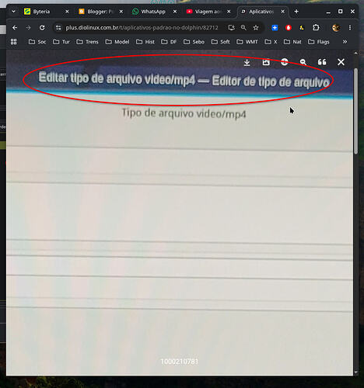Close the WhatsApp tab
This screenshot has height=388, width=364.
(175, 12)
